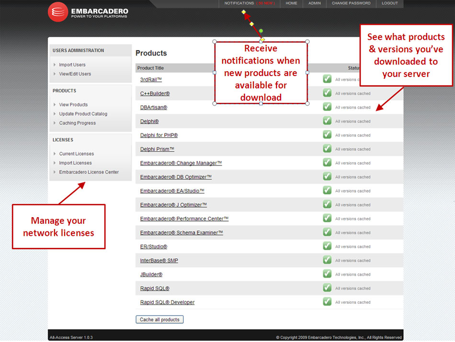The height and width of the screenshot is (342, 455).
Task: Click "All versions cached" status for Delphi®
Action: (353, 121)
